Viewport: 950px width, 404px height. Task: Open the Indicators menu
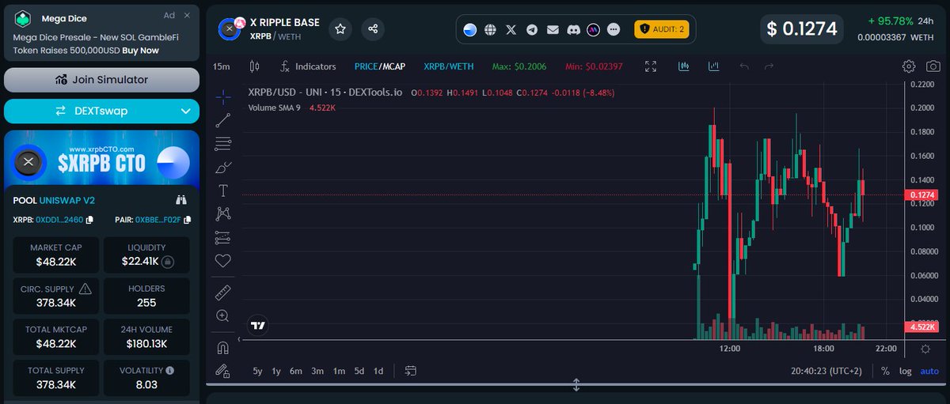[308, 66]
